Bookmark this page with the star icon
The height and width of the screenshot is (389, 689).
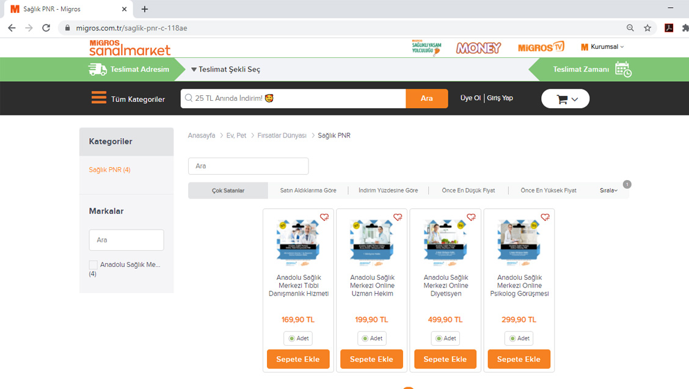coord(647,28)
